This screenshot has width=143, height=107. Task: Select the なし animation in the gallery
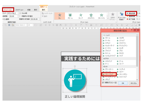[x=60, y=16]
